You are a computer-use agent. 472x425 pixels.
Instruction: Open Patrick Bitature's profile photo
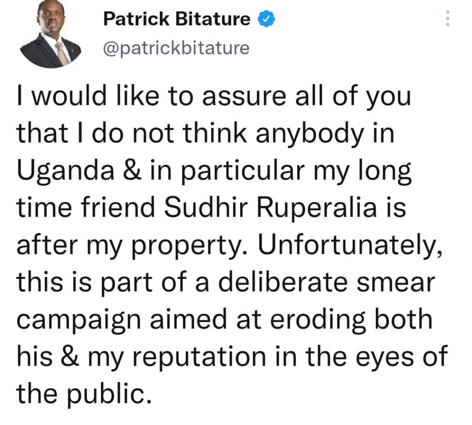(52, 35)
